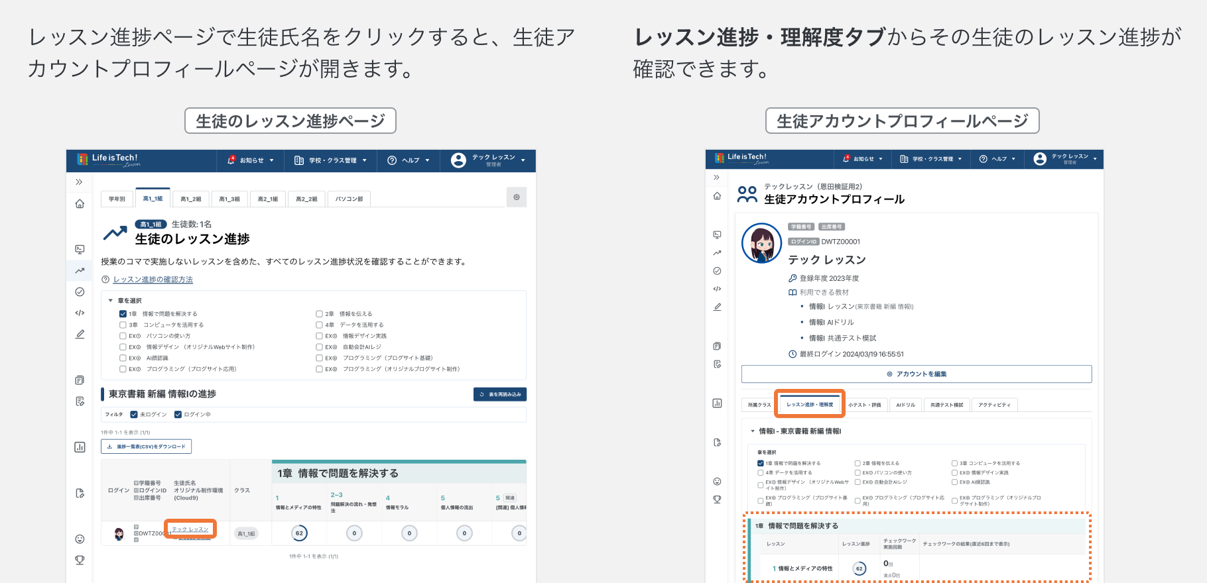
Task: Open ヘルプ dropdown on profile page header
Action: [x=997, y=159]
